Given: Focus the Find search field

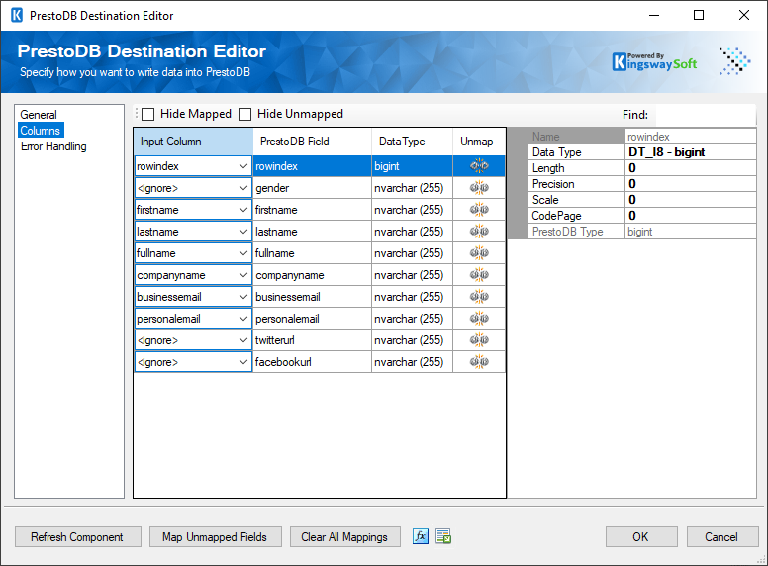Looking at the screenshot, I should coord(706,115).
